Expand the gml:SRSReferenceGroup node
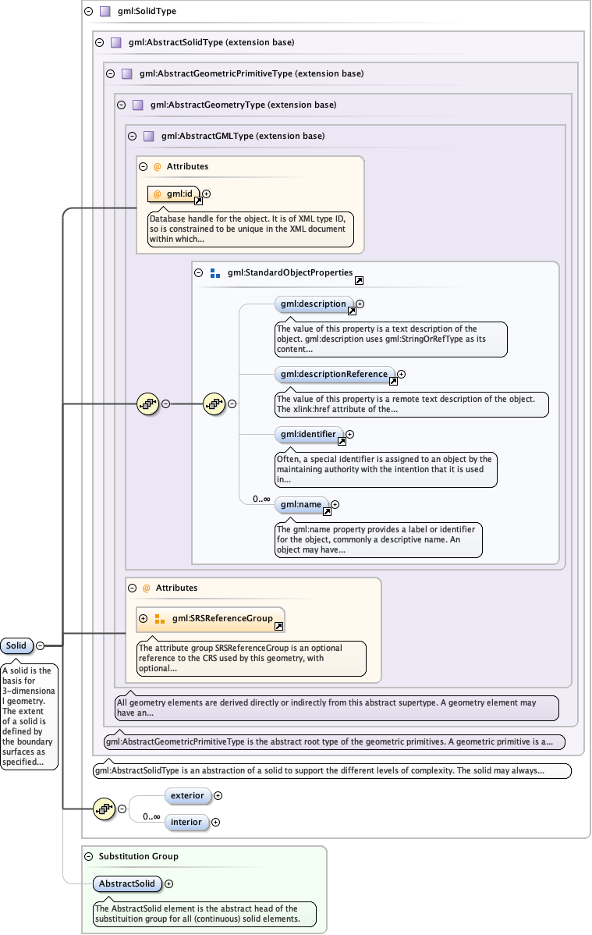This screenshot has width=592, height=935. tap(143, 619)
